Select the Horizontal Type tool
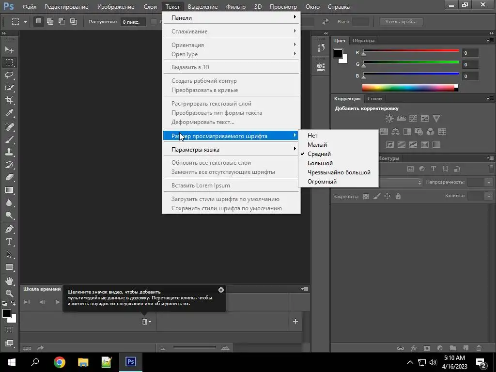Image resolution: width=496 pixels, height=372 pixels. click(x=9, y=242)
